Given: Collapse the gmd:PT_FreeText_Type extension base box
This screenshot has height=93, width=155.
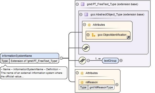Looking at the screenshot, I should (77, 4).
